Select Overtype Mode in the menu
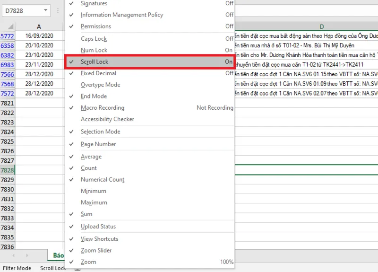This screenshot has width=378, height=272. (150, 85)
